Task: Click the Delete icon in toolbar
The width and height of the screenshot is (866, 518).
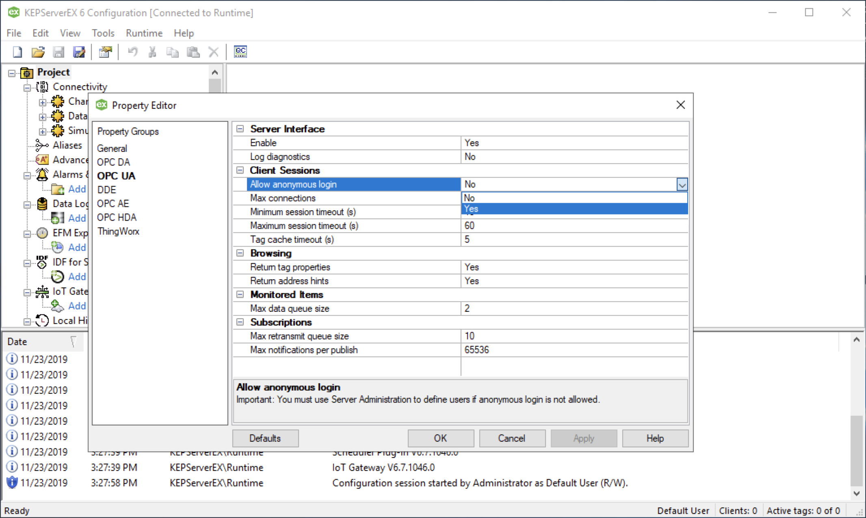Action: (214, 52)
